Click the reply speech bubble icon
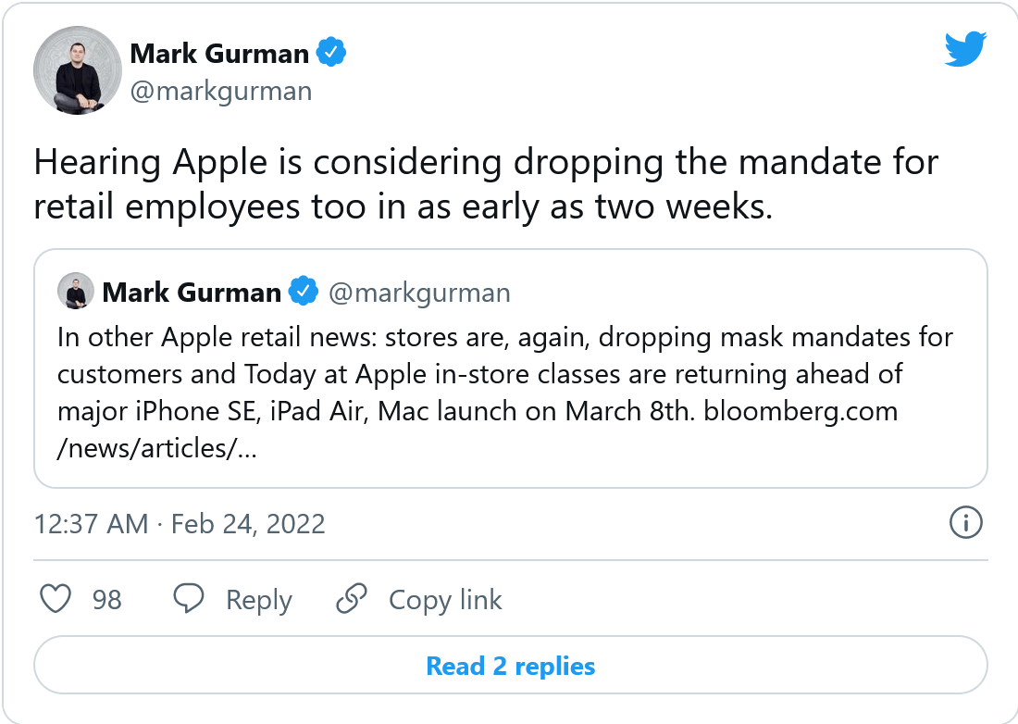This screenshot has height=724, width=1018. click(188, 598)
